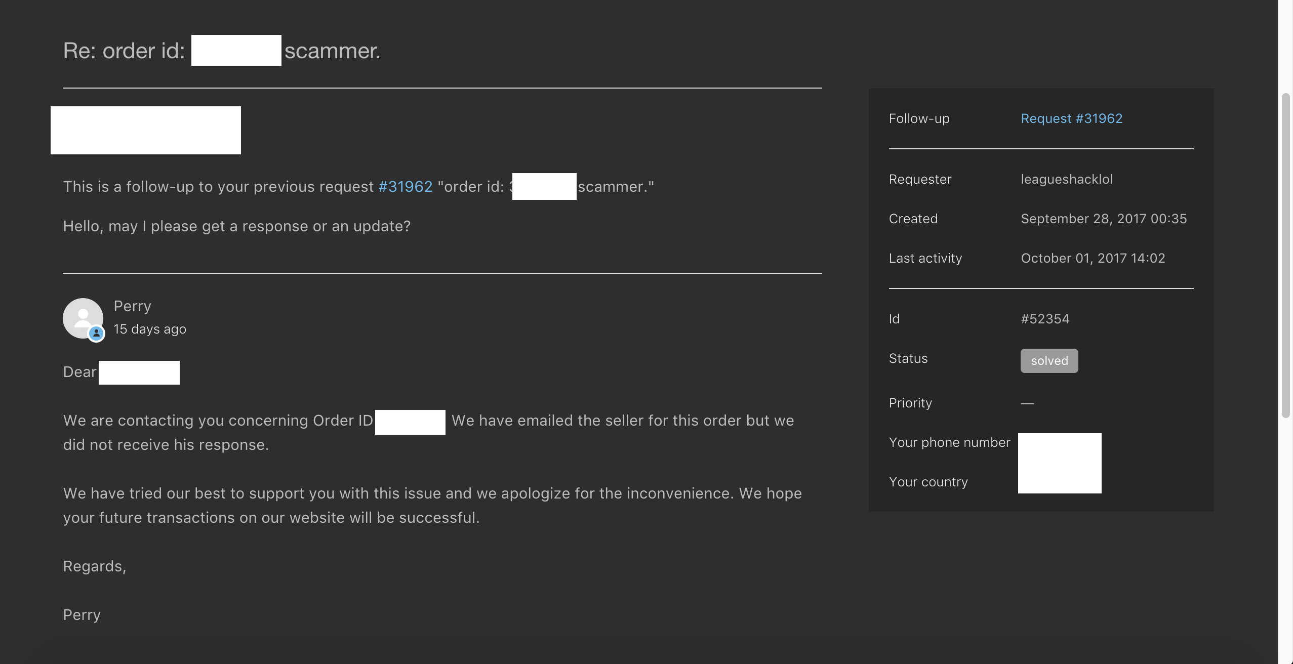1293x664 pixels.
Task: Click the ticket title 'Re: order id' heading
Action: pyautogui.click(x=222, y=51)
